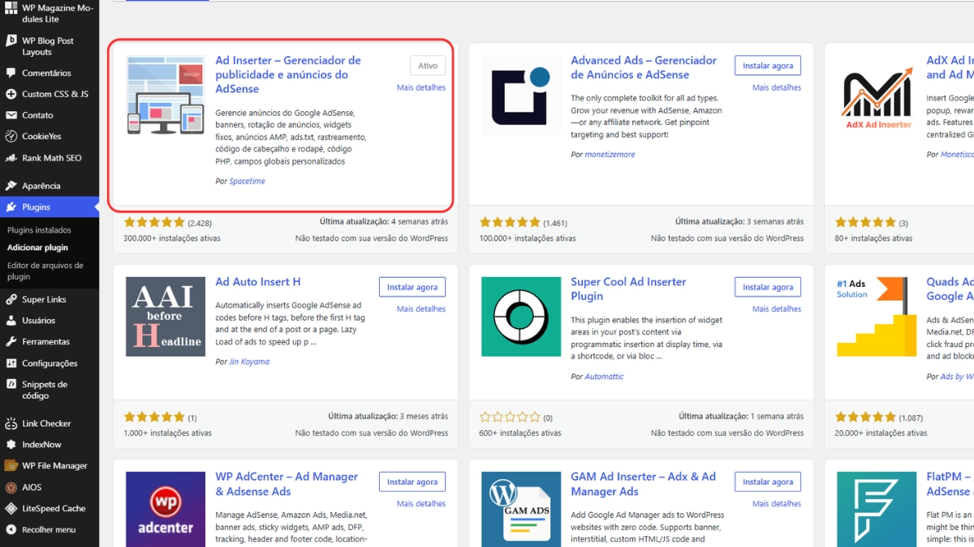Open the GAM Ad Inserter plugin thumbnail

521,509
